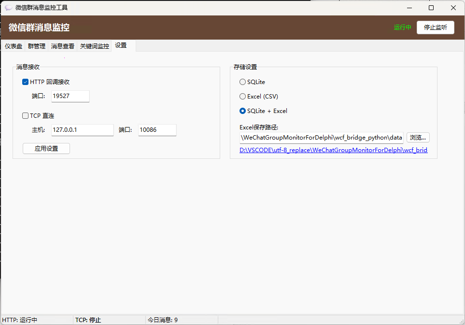The width and height of the screenshot is (465, 325).
Task: Choose Excel (CSV) storage option
Action: [243, 97]
